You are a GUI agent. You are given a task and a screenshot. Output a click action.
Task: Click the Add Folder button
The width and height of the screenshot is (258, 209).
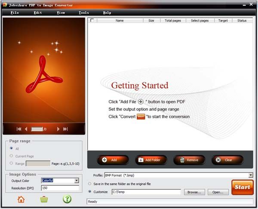[x=150, y=160]
